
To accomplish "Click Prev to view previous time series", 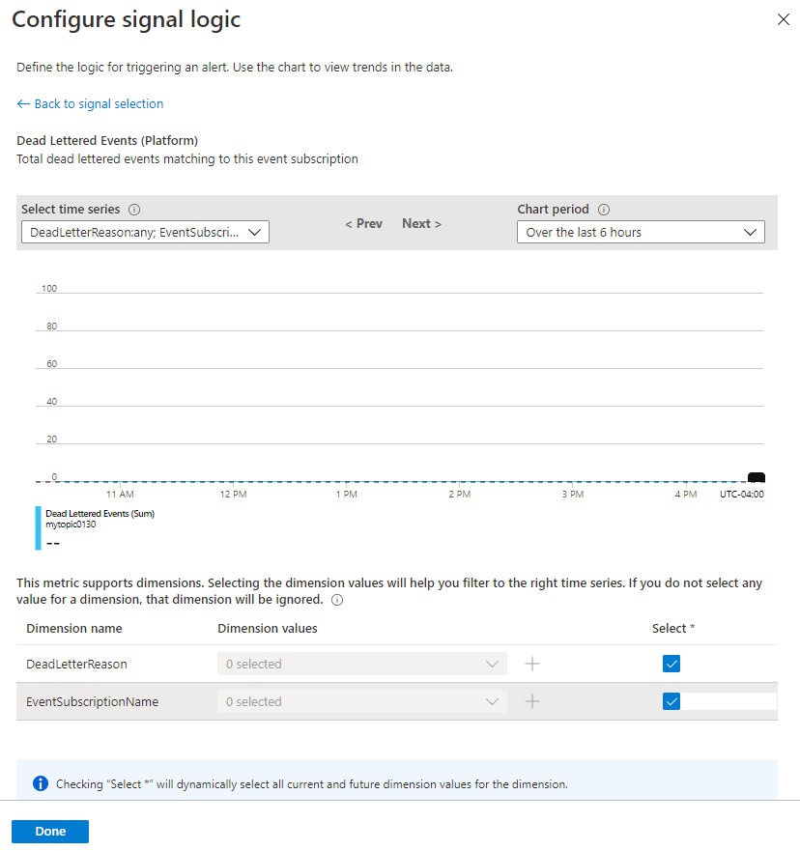I will tap(363, 223).
